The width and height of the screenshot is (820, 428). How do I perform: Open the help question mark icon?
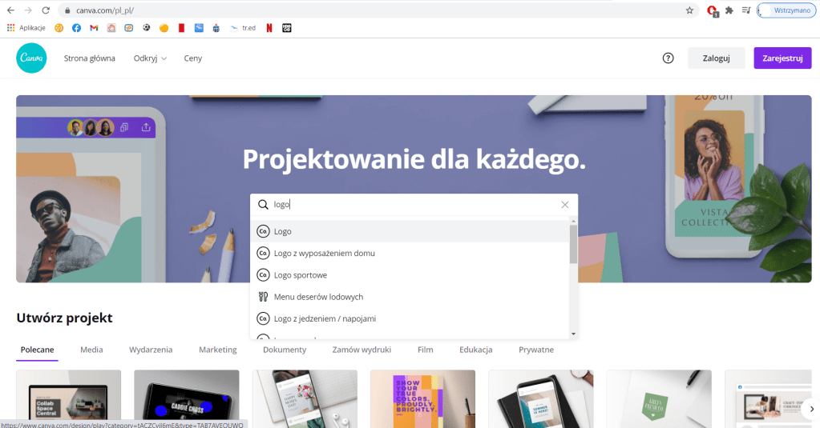[669, 58]
